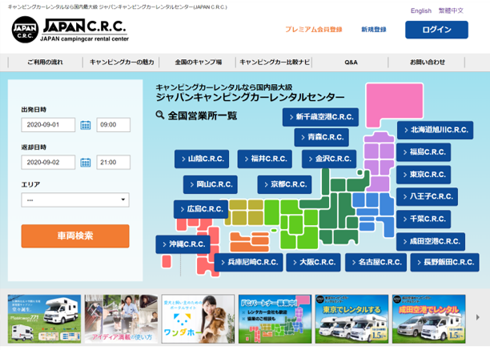
Task: Open the ご利用の流れ menu item
Action: pos(44,62)
